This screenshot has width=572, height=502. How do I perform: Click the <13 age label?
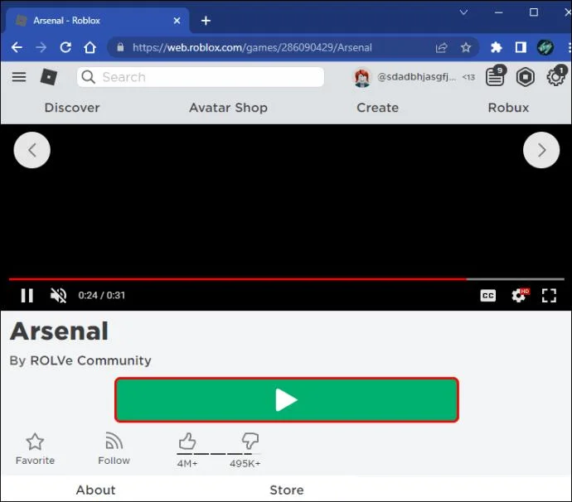[468, 77]
